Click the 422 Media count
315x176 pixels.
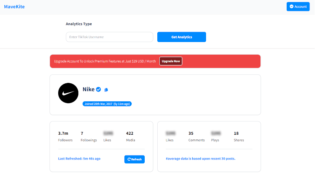pos(130,134)
